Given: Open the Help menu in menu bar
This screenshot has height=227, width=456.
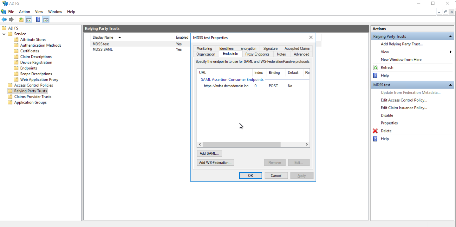Looking at the screenshot, I should click(x=71, y=12).
